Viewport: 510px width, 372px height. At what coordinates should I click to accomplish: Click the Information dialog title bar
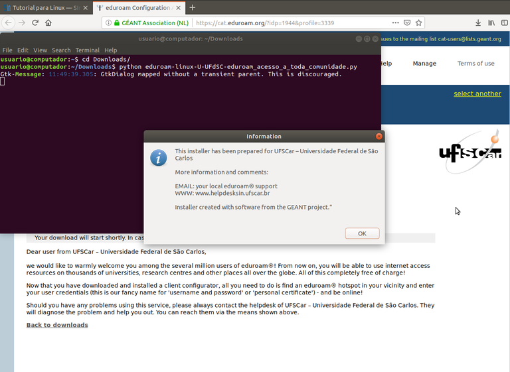pyautogui.click(x=264, y=137)
